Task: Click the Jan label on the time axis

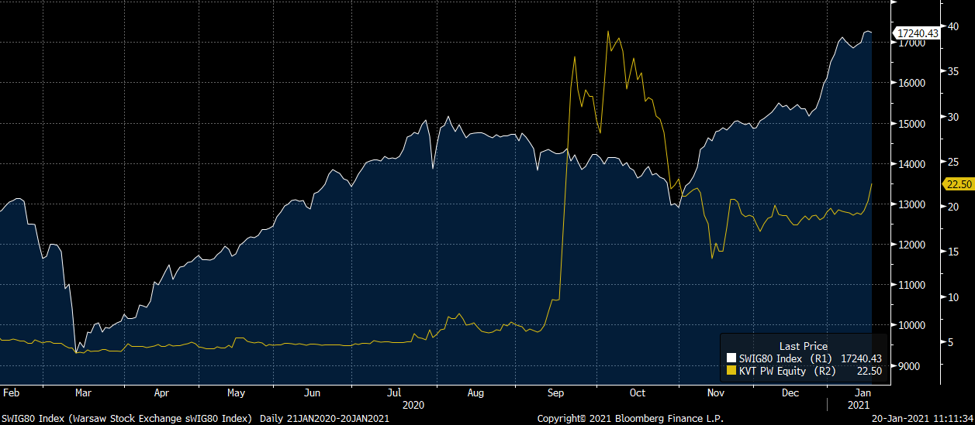Action: pyautogui.click(x=864, y=392)
